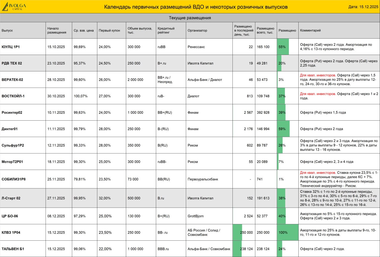Viewport: 380px width, 257px height.
Task: Click the 40% placement bar for ЦР БО-06
Action: point(281,216)
